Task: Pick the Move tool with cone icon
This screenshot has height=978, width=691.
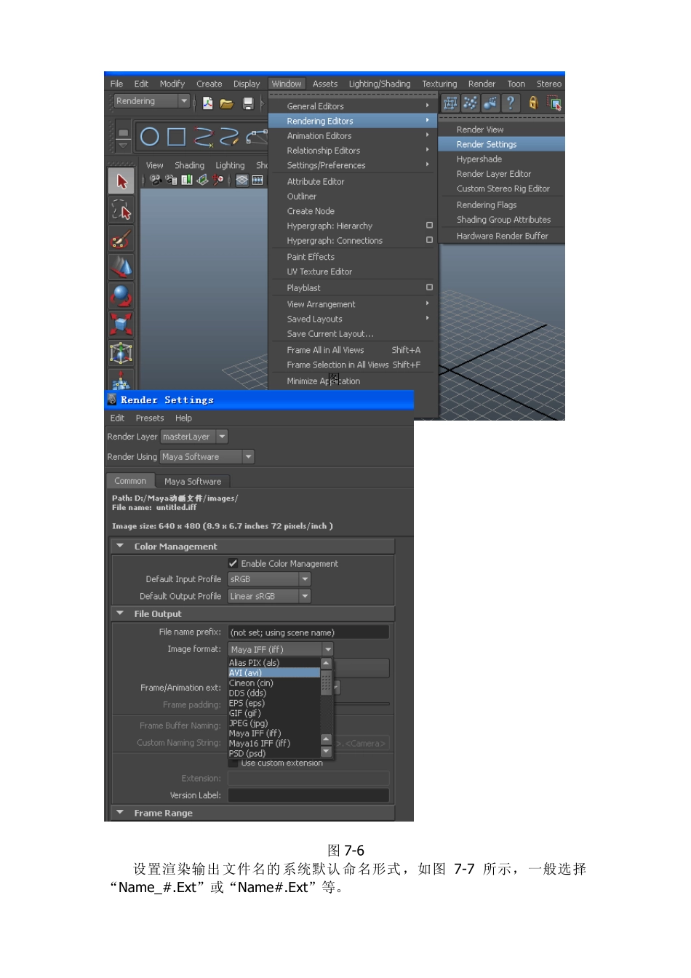Action: coord(121,267)
